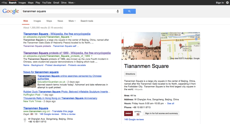This screenshot has width=230, height=124.
Task: Click the Directions button
Action: [x=130, y=74]
